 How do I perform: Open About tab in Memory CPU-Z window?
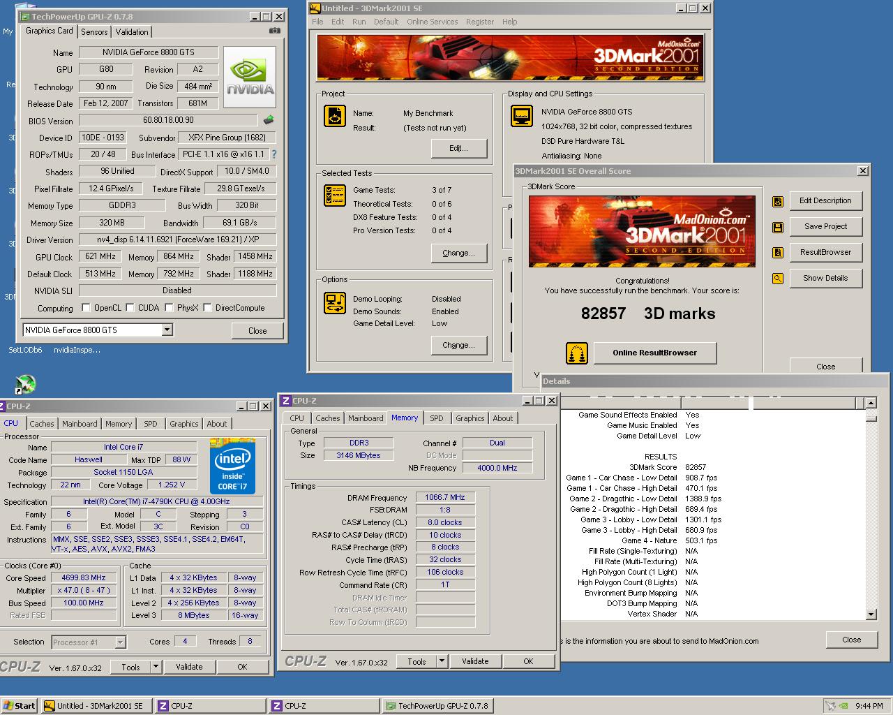(503, 418)
